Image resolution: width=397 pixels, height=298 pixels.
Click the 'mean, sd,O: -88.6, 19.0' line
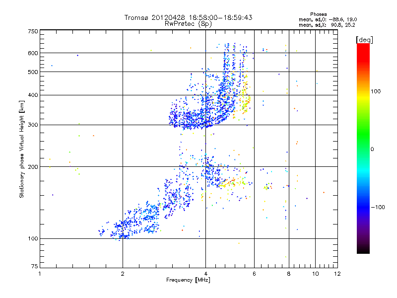328,19
